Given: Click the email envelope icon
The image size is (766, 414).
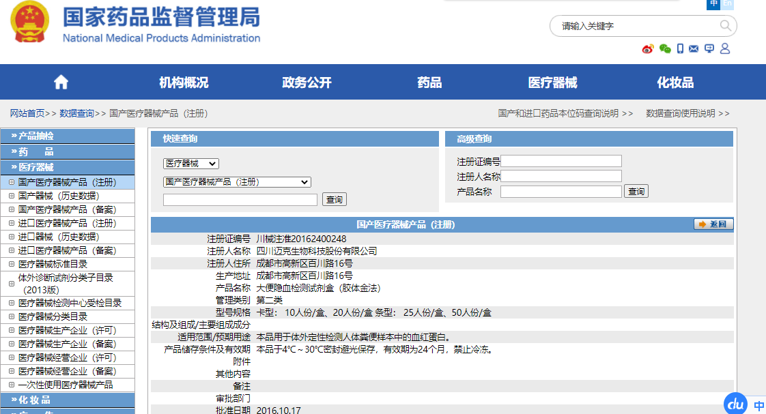Looking at the screenshot, I should tap(694, 49).
